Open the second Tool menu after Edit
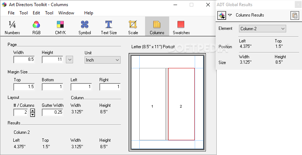Image resolution: width=302 pixels, height=155 pixels. [49, 13]
